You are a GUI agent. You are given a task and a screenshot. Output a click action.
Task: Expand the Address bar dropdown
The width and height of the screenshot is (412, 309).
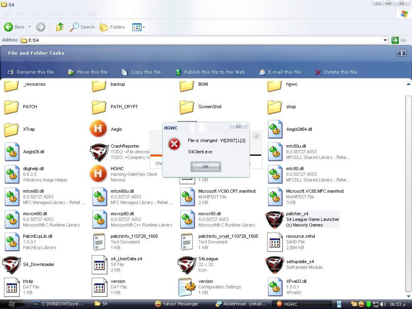pyautogui.click(x=385, y=40)
